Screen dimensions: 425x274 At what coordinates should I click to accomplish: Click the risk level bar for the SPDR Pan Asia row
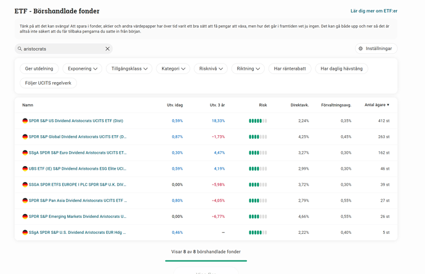(x=257, y=201)
